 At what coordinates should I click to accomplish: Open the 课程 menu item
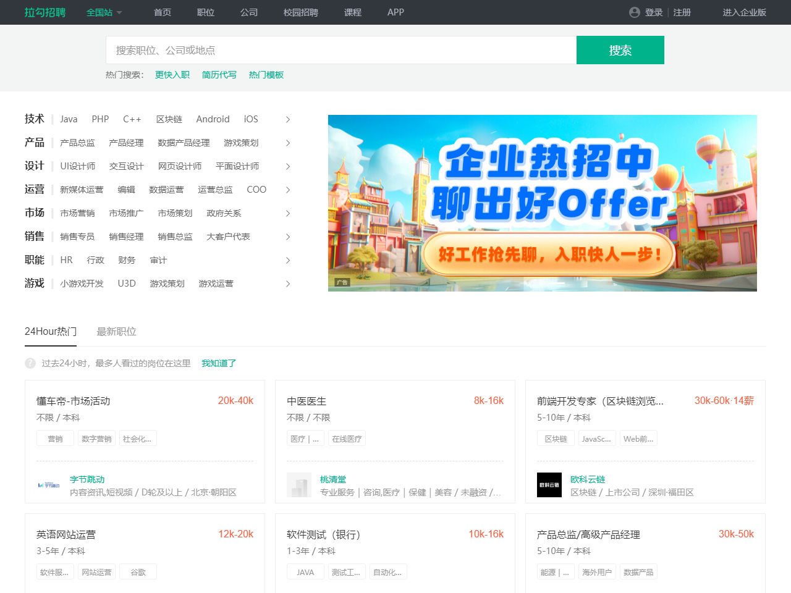point(352,12)
